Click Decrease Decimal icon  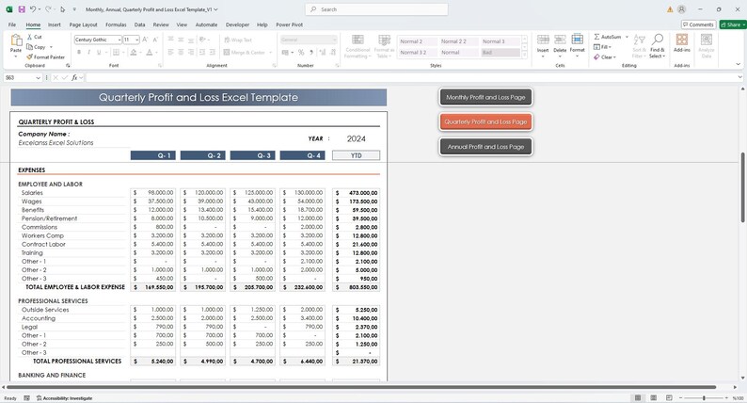pyautogui.click(x=332, y=52)
